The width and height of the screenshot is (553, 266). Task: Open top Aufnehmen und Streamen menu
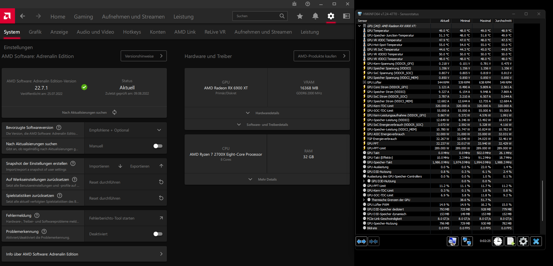[x=133, y=17]
